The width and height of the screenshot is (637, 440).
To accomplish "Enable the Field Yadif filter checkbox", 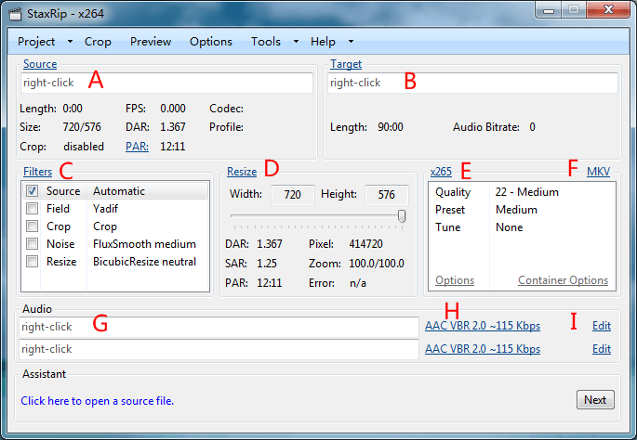I will [33, 209].
